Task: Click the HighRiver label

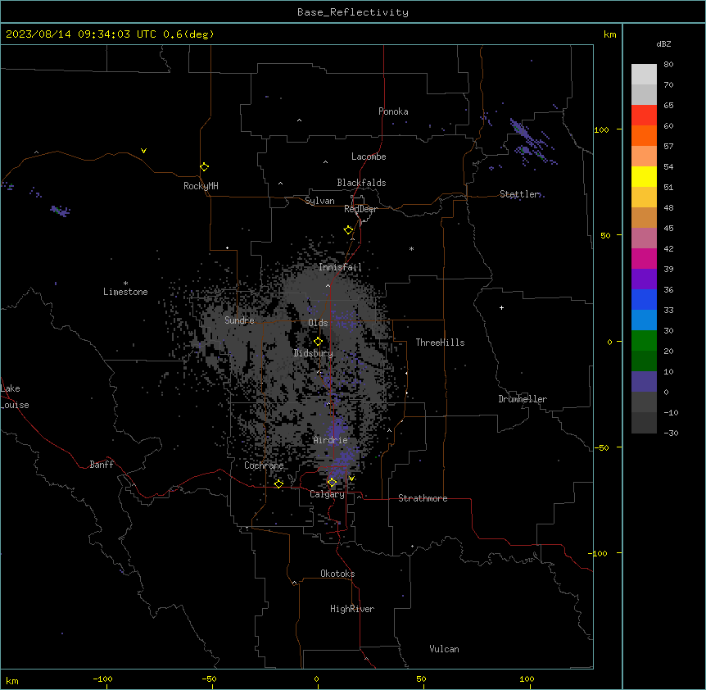Action: (352, 609)
